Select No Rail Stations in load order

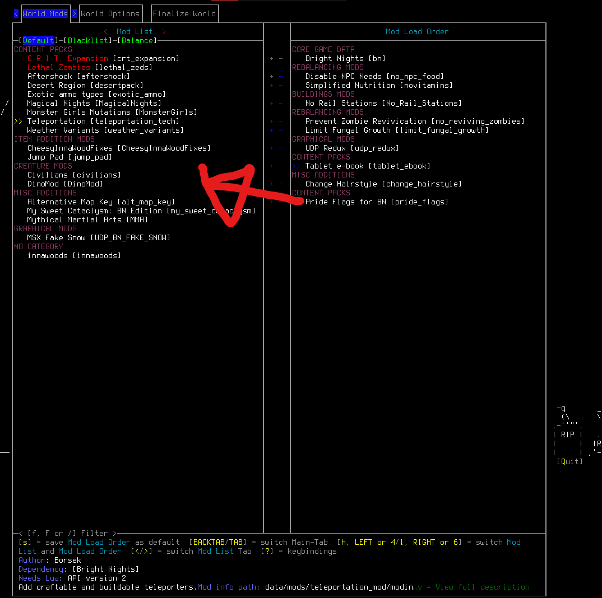coord(383,104)
